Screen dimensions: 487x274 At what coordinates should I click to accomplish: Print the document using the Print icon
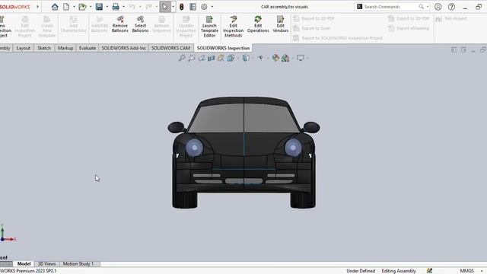[116, 7]
